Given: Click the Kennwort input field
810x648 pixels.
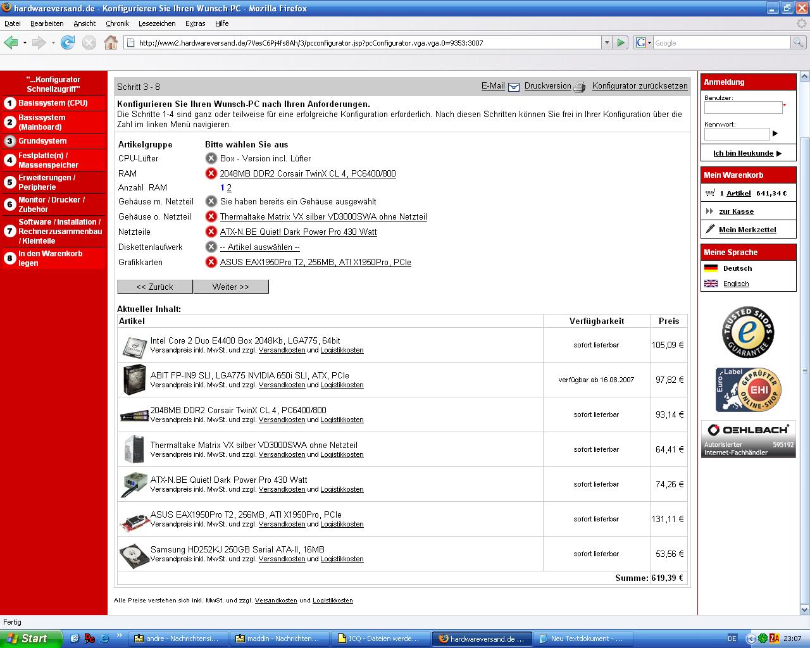Looking at the screenshot, I should (737, 134).
